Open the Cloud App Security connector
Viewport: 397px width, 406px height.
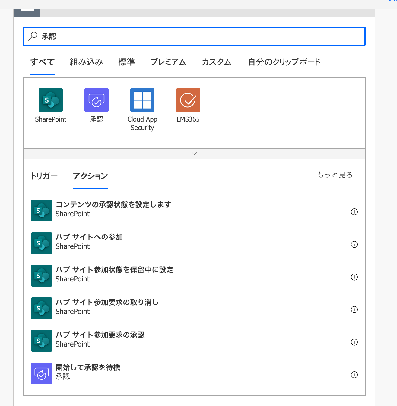point(142,100)
